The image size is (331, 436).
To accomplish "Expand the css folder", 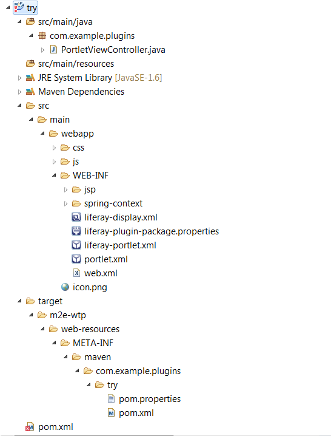I will [x=54, y=148].
